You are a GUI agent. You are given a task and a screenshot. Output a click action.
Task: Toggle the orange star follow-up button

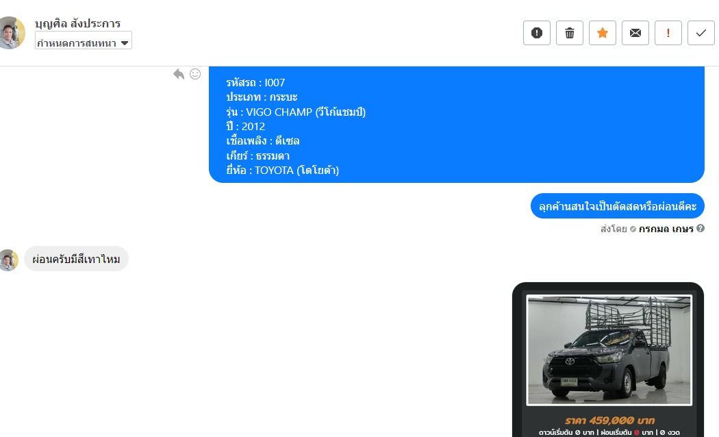603,33
